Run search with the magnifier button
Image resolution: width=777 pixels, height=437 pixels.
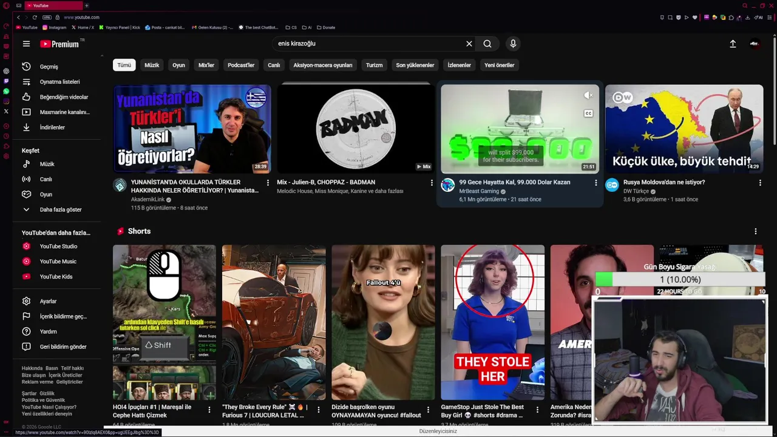(487, 44)
